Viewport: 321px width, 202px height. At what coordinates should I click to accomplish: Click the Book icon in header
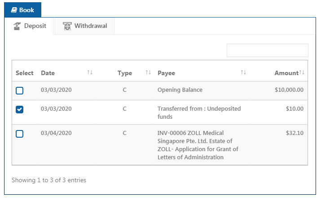click(14, 10)
